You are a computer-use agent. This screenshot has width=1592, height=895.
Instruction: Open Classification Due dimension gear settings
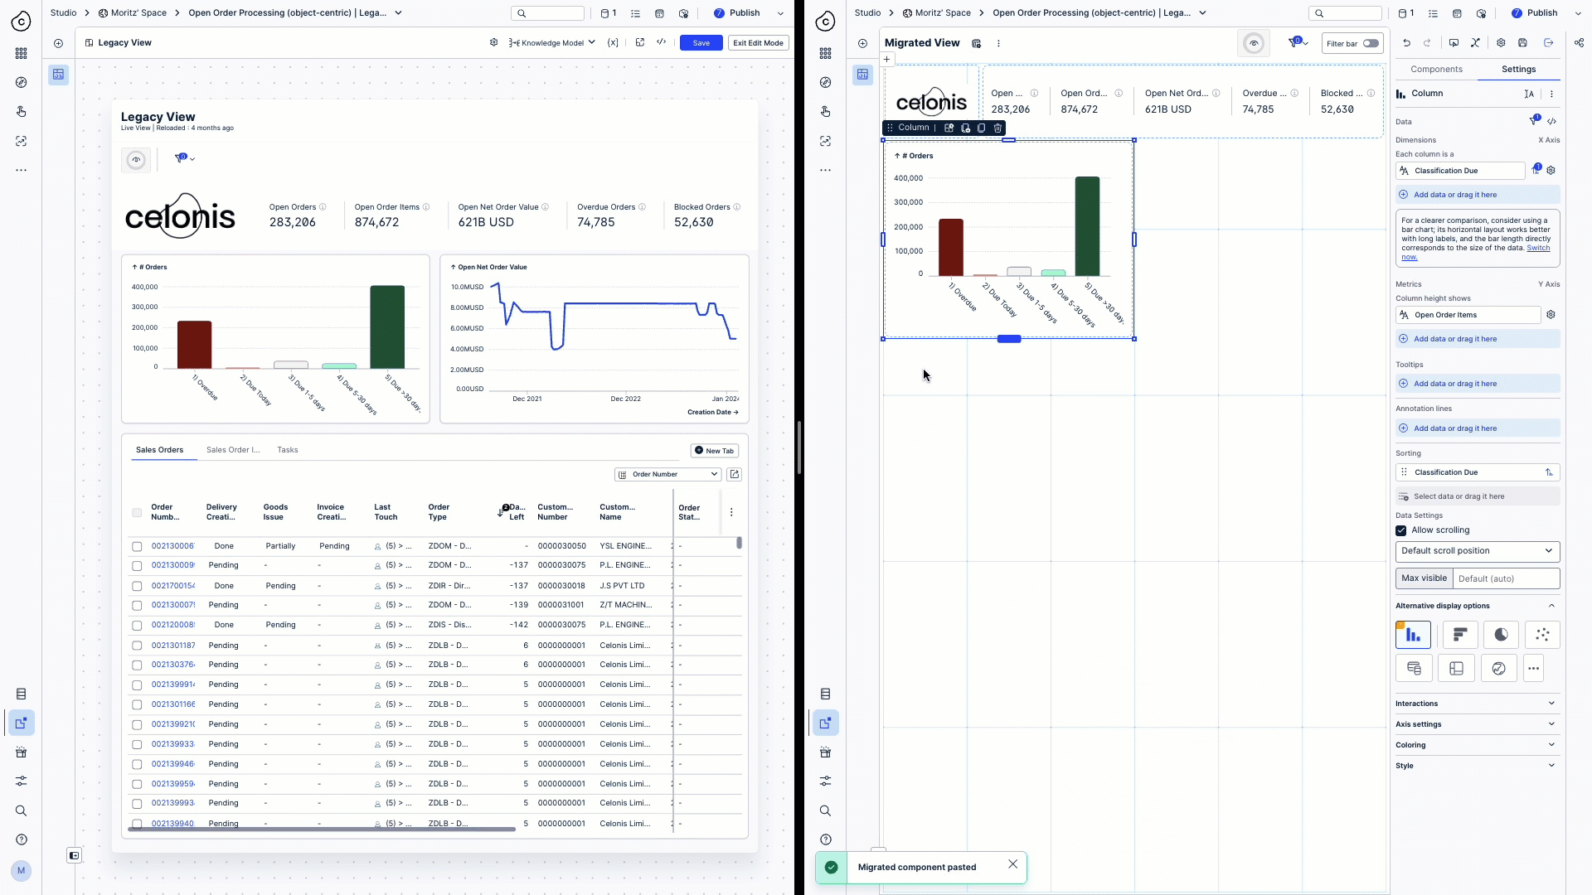pos(1551,171)
